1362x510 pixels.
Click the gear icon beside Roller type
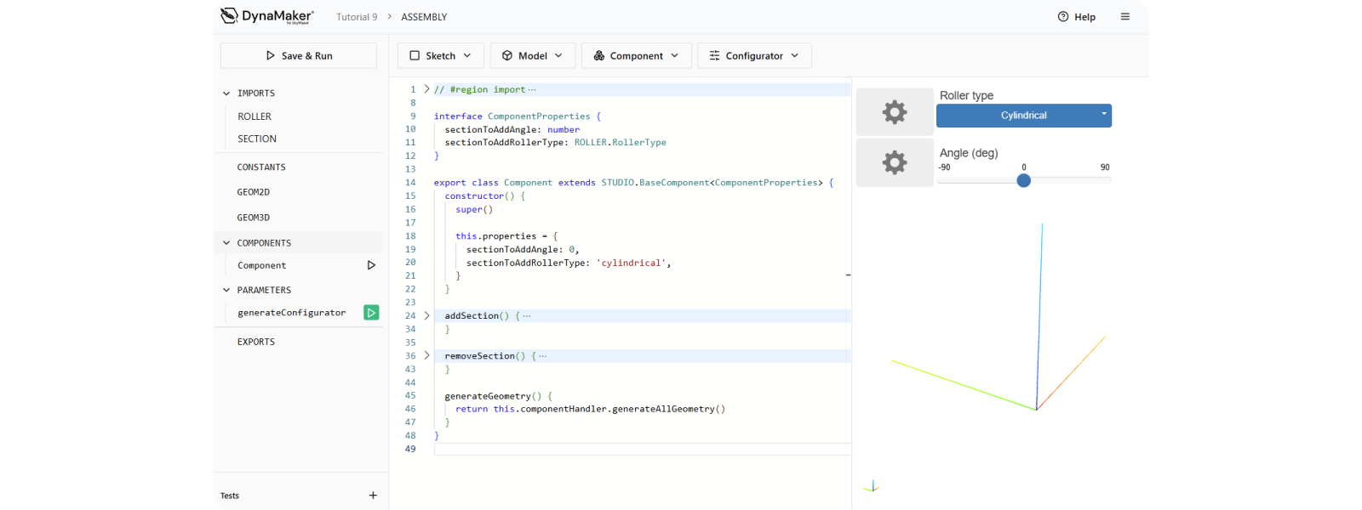pos(895,112)
